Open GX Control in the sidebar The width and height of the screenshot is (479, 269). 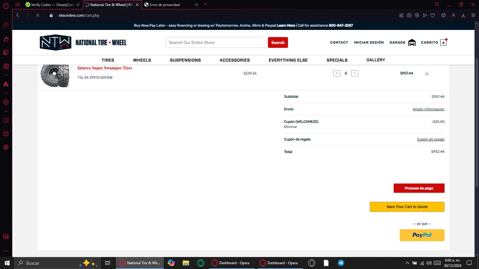point(6,25)
